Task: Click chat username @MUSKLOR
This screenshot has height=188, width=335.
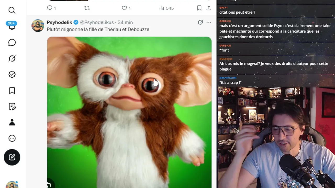Action: (x=226, y=59)
